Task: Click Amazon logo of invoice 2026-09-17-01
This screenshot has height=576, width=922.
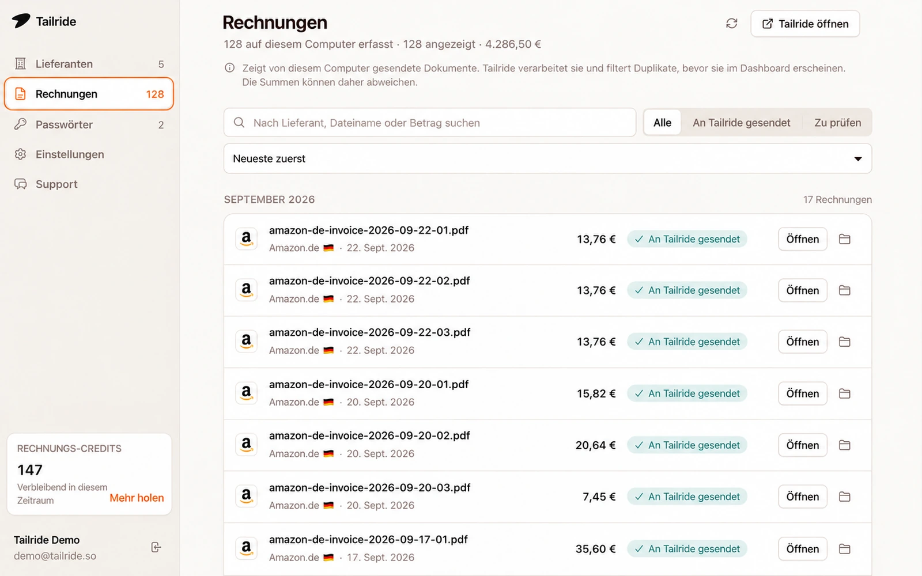Action: 247,548
